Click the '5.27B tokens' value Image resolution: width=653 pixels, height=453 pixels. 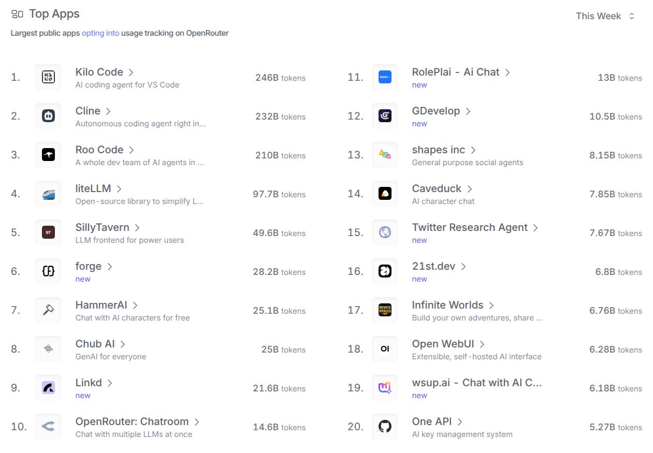(616, 427)
